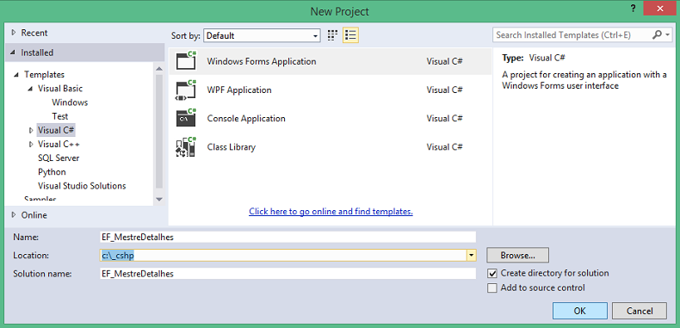
Task: Expand the Visual C++ tree node
Action: coord(31,144)
